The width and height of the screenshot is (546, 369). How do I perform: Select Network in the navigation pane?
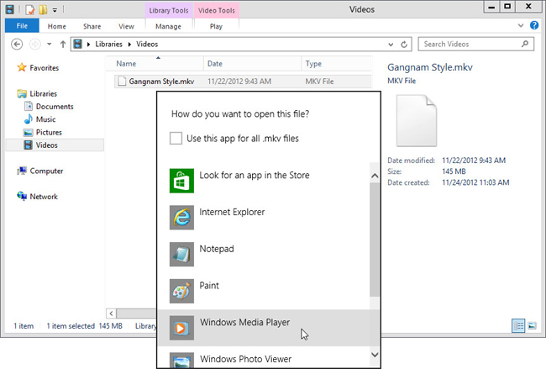[44, 196]
